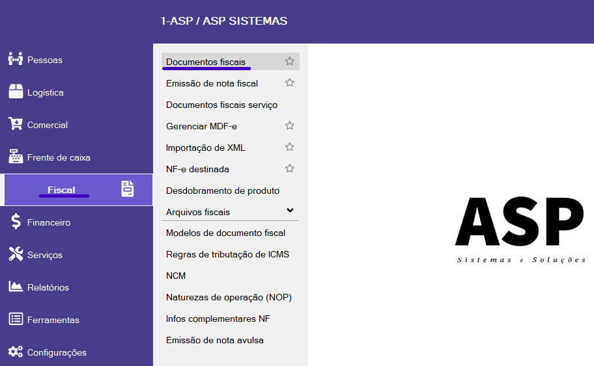Image resolution: width=594 pixels, height=366 pixels.
Task: Expand the Arquivos fiscais chevron
Action: [x=290, y=211]
